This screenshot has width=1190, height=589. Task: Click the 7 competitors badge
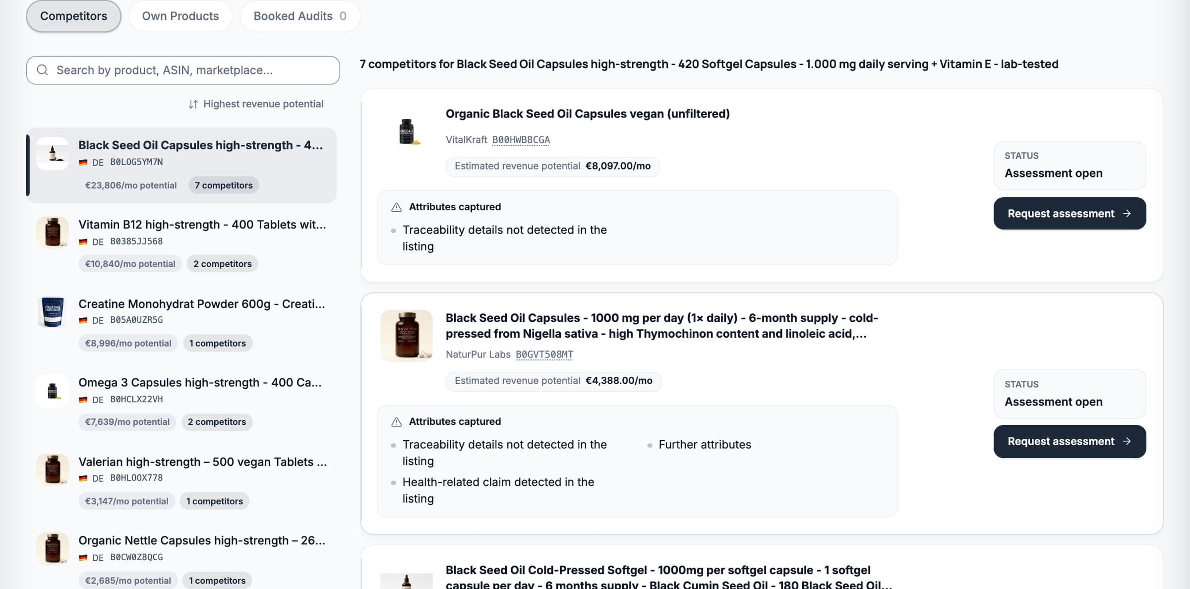click(x=224, y=185)
